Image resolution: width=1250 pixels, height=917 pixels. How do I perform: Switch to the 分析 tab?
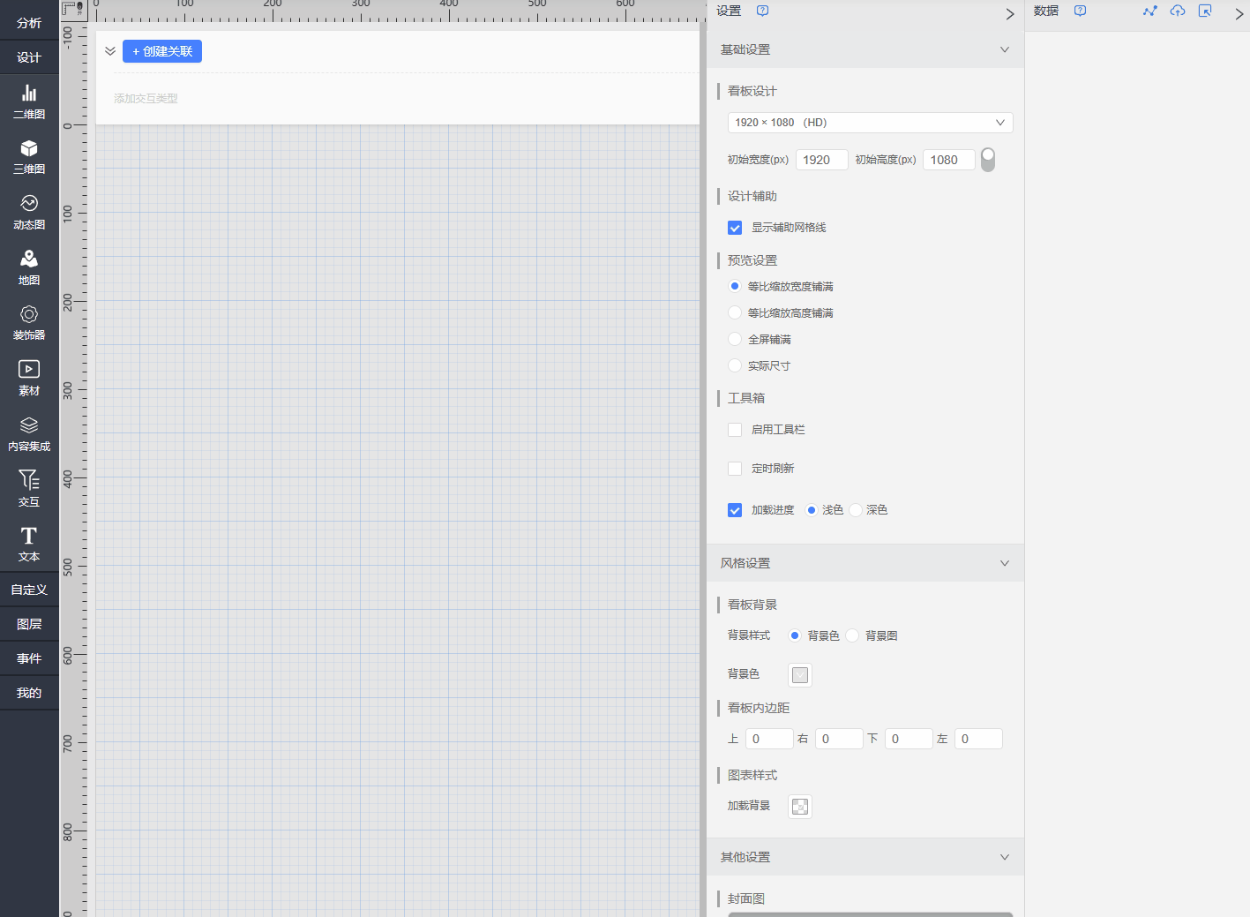(x=29, y=23)
